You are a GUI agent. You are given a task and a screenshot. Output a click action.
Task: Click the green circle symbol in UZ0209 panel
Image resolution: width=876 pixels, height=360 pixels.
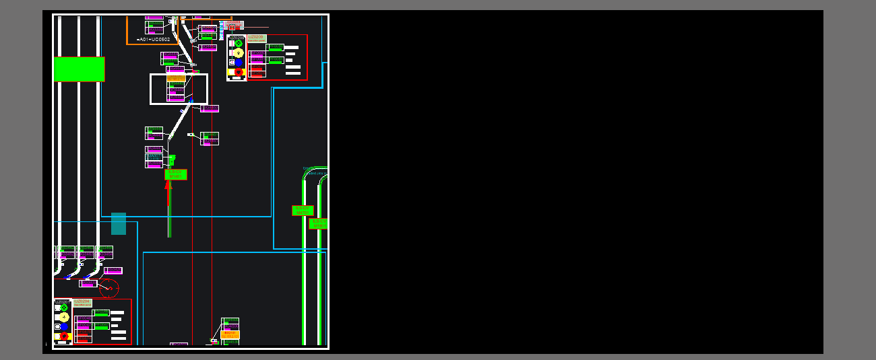[x=238, y=44]
